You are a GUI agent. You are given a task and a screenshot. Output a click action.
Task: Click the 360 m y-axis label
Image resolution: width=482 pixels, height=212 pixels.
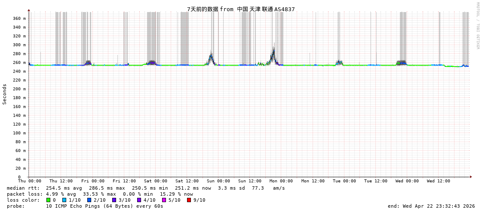[x=19, y=18]
